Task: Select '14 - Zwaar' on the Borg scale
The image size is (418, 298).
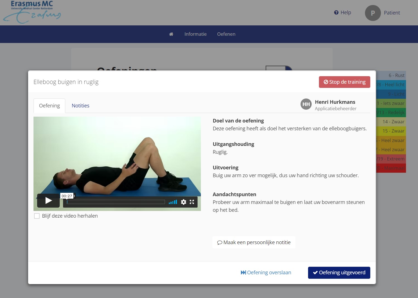Action: click(393, 122)
